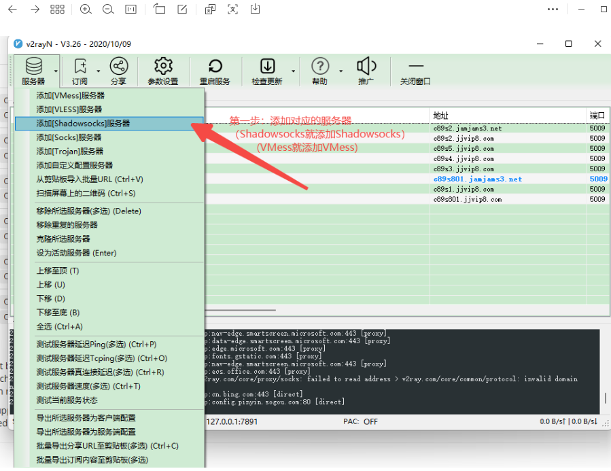Select 移除重复的服务器 menu item
The width and height of the screenshot is (611, 471).
point(109,225)
